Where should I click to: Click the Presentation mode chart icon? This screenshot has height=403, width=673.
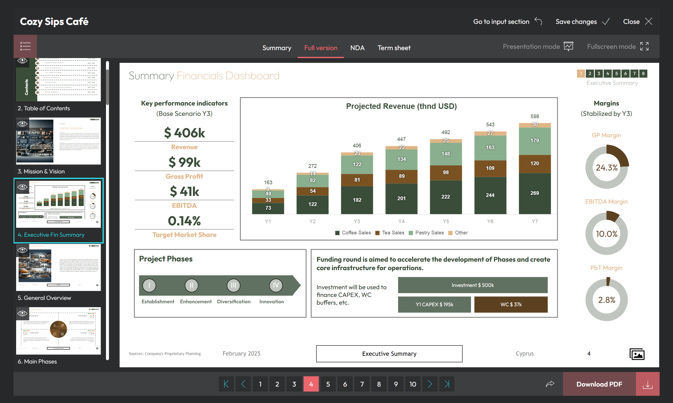tap(568, 46)
